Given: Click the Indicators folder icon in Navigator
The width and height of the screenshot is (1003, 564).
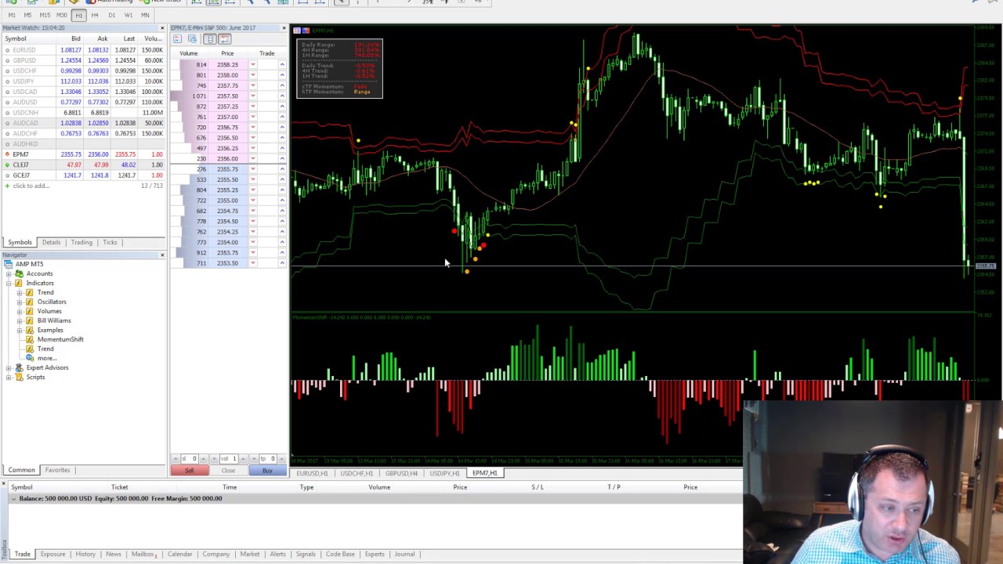Looking at the screenshot, I should (x=20, y=283).
